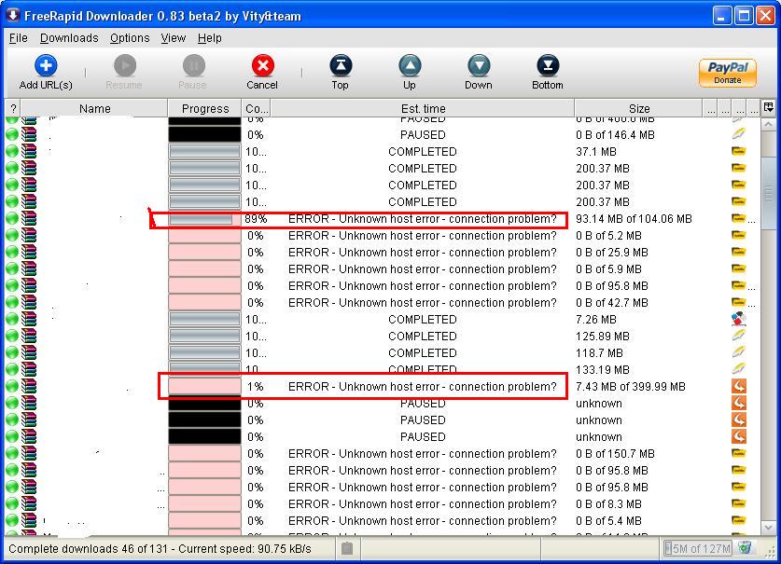The image size is (781, 564).
Task: Move selection to Top of queue
Action: [x=340, y=73]
